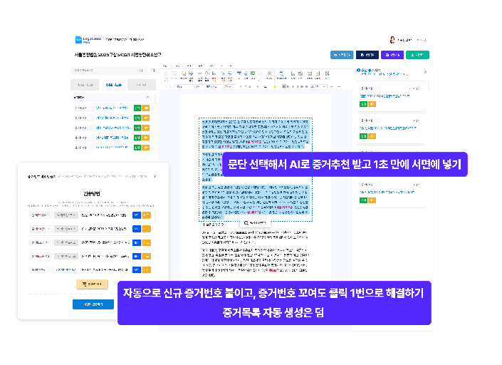Click the align left icon in formatting row
This screenshot has height=365, width=502.
288,86
